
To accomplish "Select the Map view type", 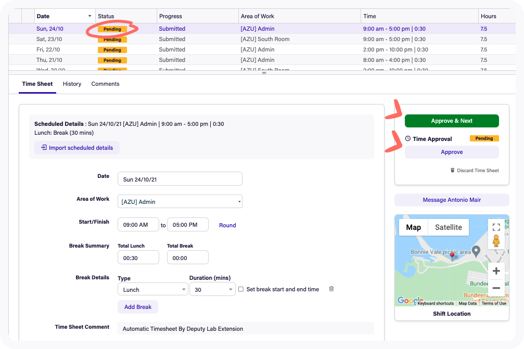I will [x=413, y=227].
